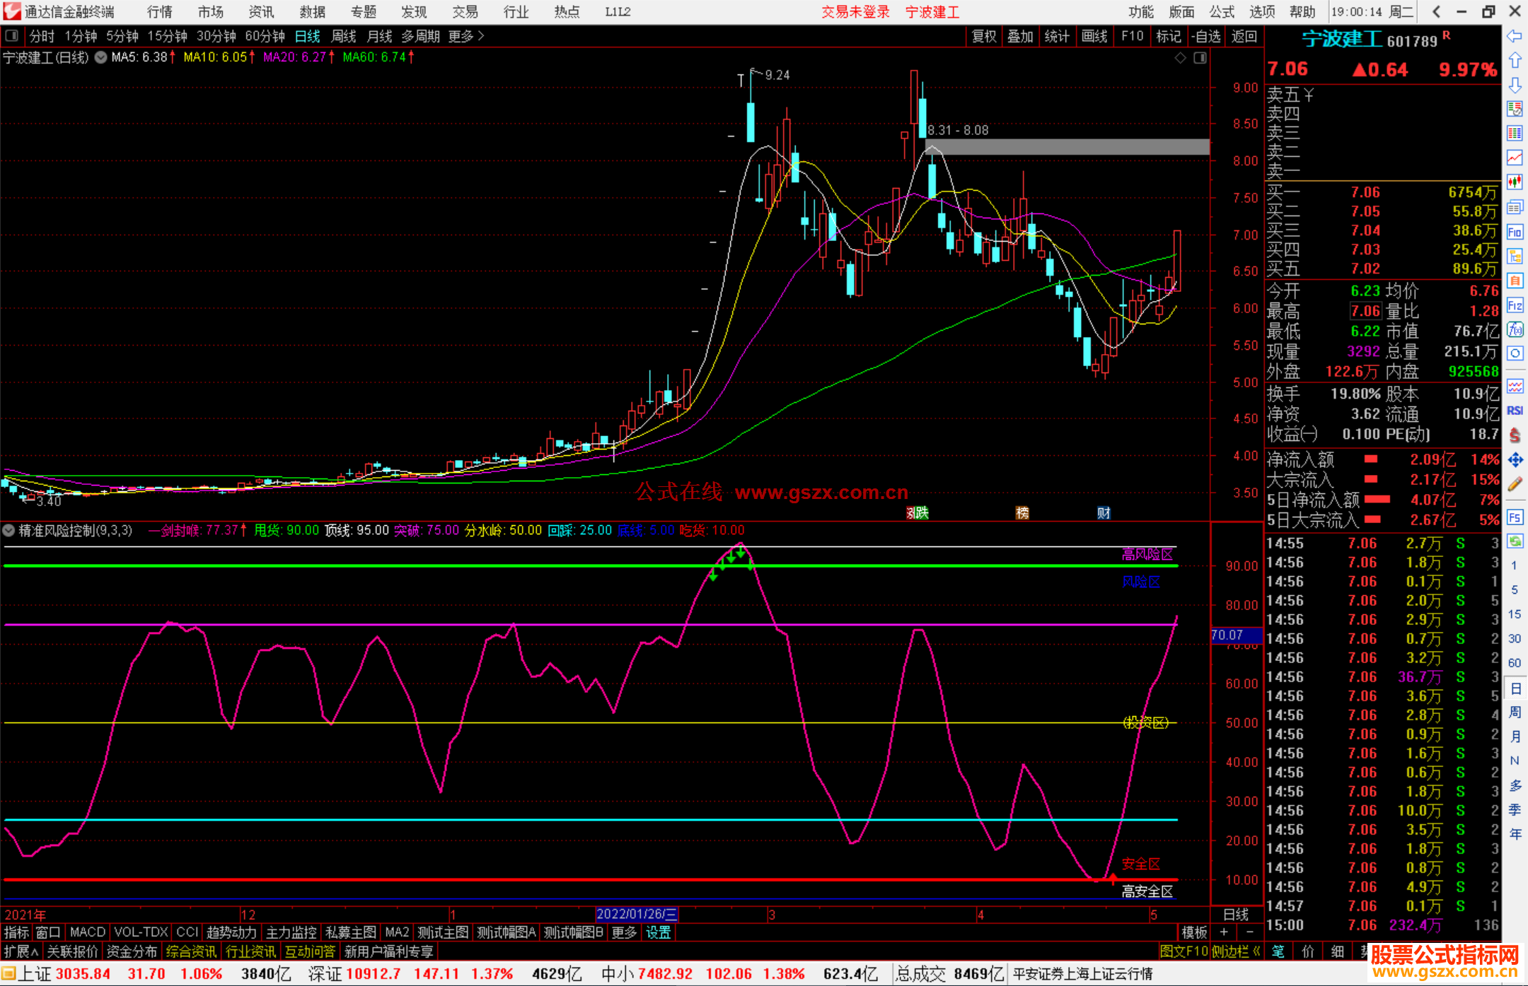Image resolution: width=1528 pixels, height=986 pixels.
Task: Click the blue circle icon in the sidebar
Action: coord(1515,353)
